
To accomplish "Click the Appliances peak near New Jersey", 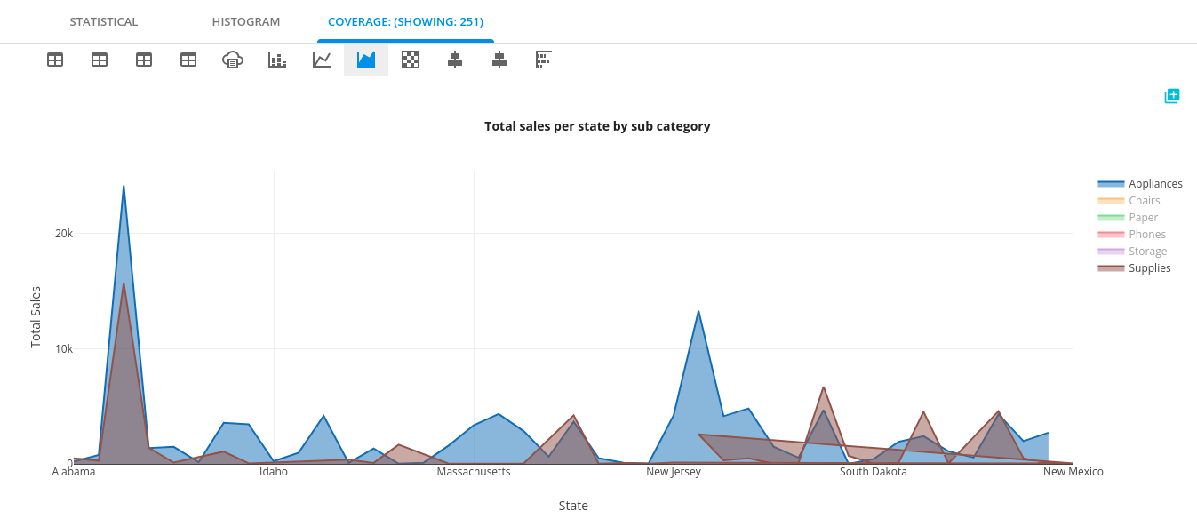I will [698, 312].
